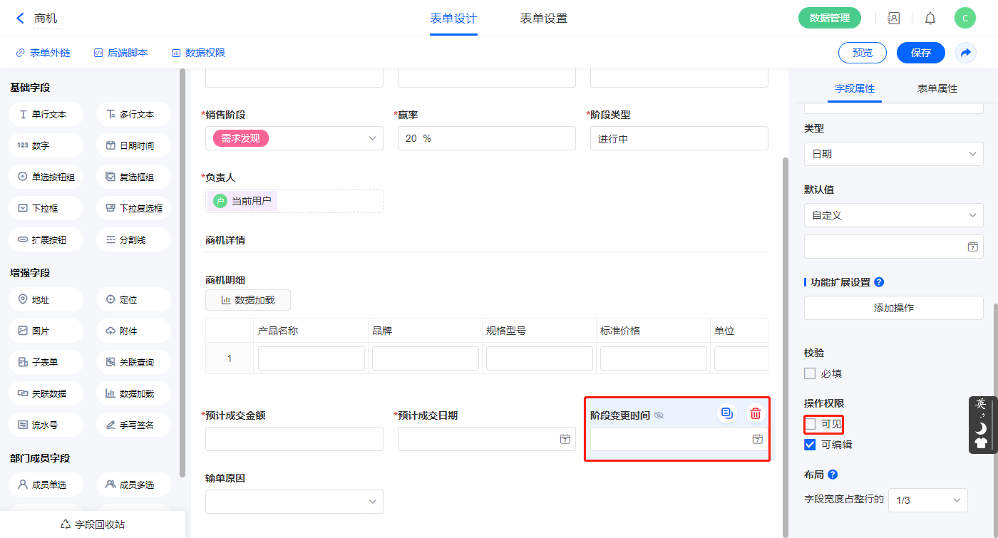
Task: Expand the 类型 dropdown showing 日期
Action: point(893,154)
